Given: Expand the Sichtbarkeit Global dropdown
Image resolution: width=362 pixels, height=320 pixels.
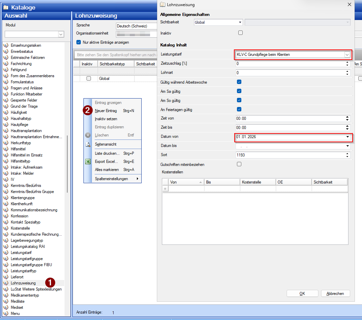Looking at the screenshot, I should tap(240, 22).
